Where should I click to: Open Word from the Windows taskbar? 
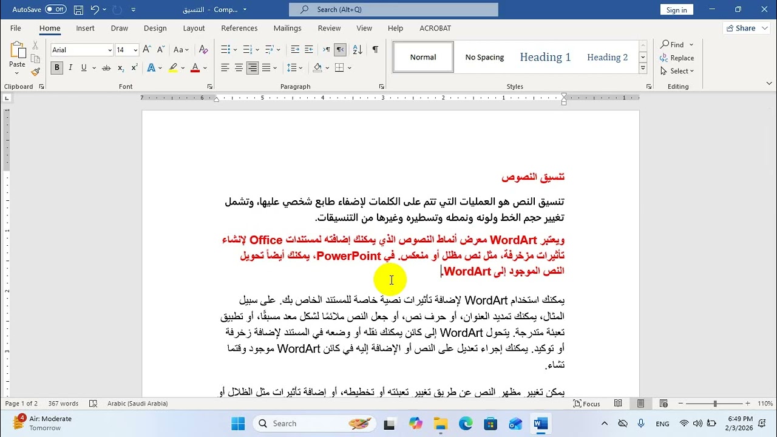click(540, 424)
